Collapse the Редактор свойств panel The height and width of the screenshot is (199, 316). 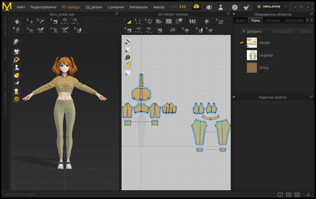pyautogui.click(x=235, y=97)
